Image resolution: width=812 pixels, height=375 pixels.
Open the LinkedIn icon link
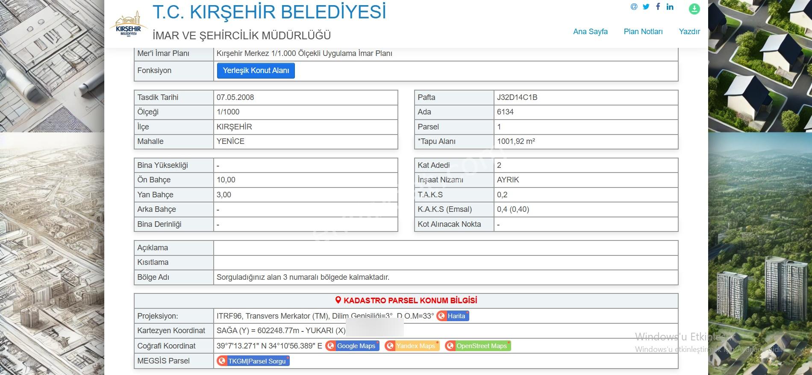670,6
